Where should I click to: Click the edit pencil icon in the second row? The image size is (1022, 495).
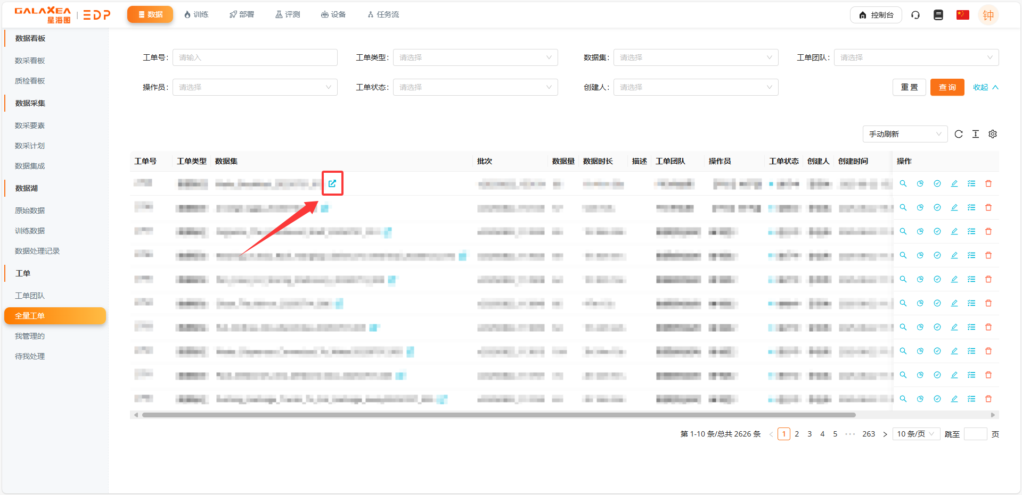954,207
